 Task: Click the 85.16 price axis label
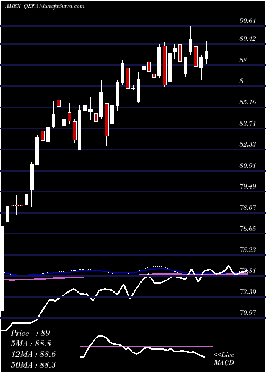tap(248, 102)
